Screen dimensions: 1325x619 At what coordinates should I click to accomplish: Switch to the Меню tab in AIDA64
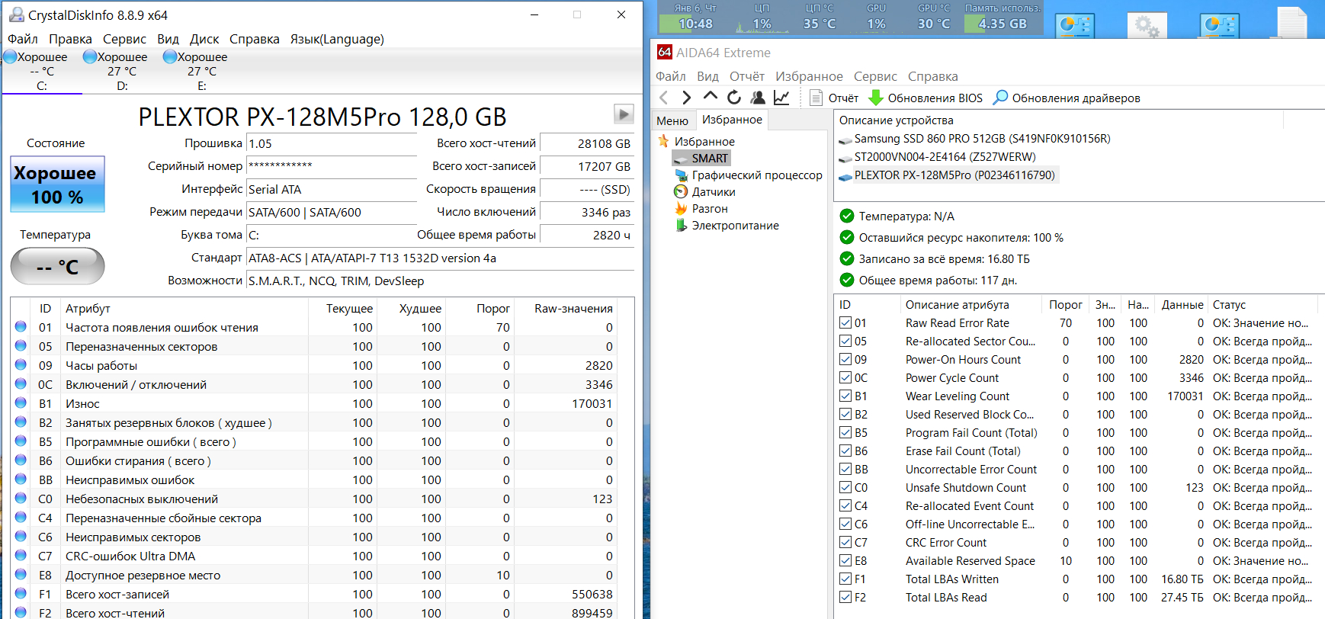672,120
